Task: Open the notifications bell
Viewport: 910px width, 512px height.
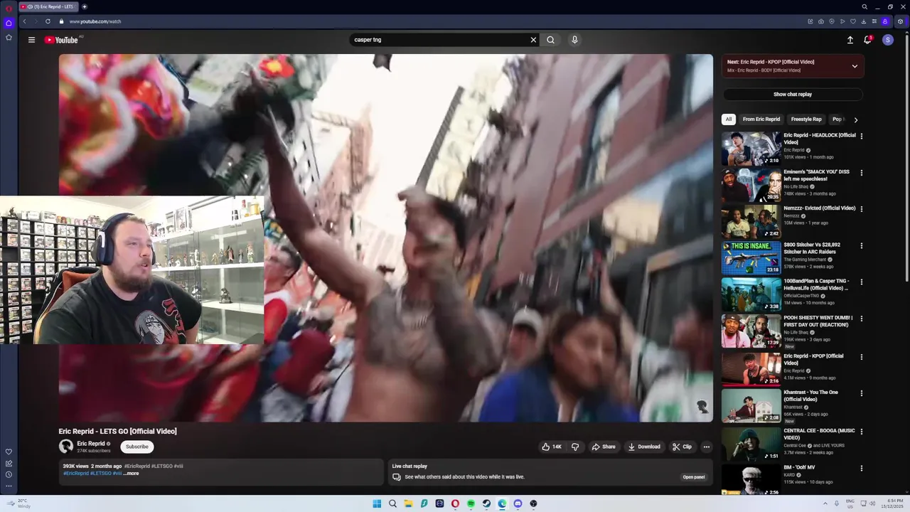Action: (x=867, y=40)
